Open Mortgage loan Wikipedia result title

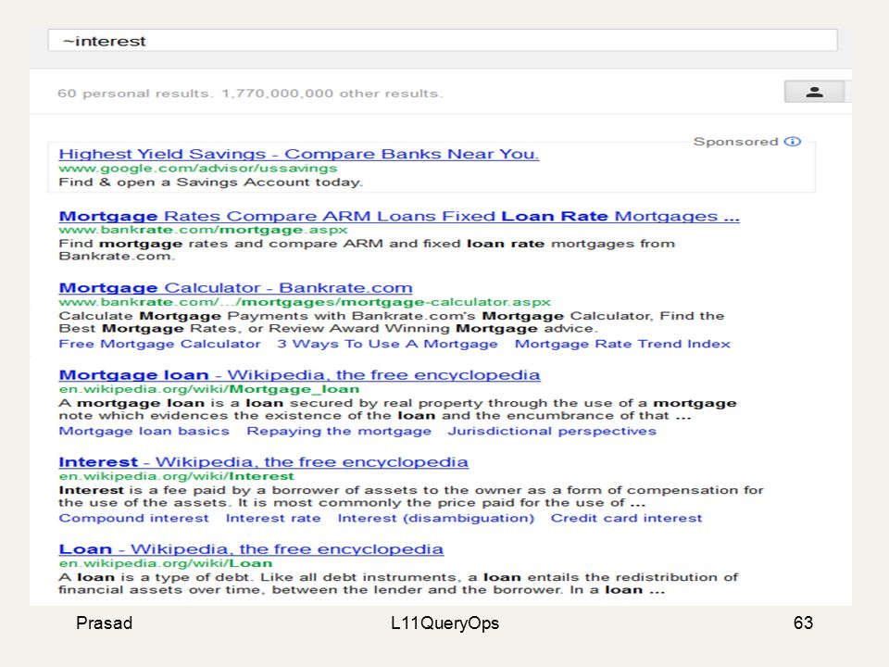[299, 375]
